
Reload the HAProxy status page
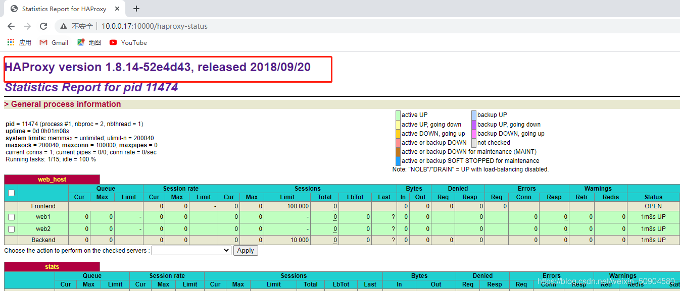43,26
